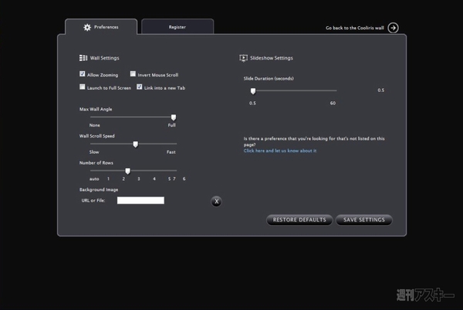The height and width of the screenshot is (310, 463).
Task: Click the 'Slideshow Settings' heading text
Action: (x=272, y=58)
